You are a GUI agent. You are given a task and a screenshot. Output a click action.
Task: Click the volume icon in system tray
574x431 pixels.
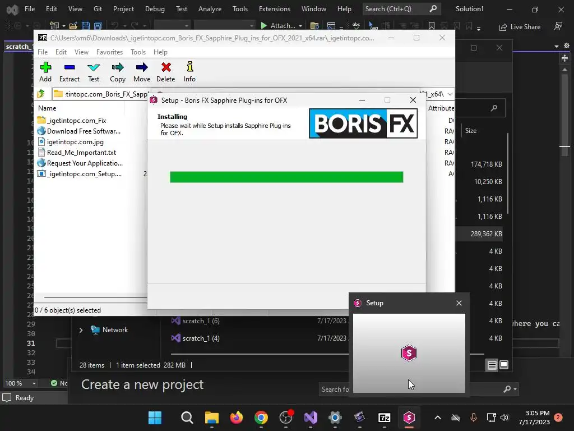504,418
